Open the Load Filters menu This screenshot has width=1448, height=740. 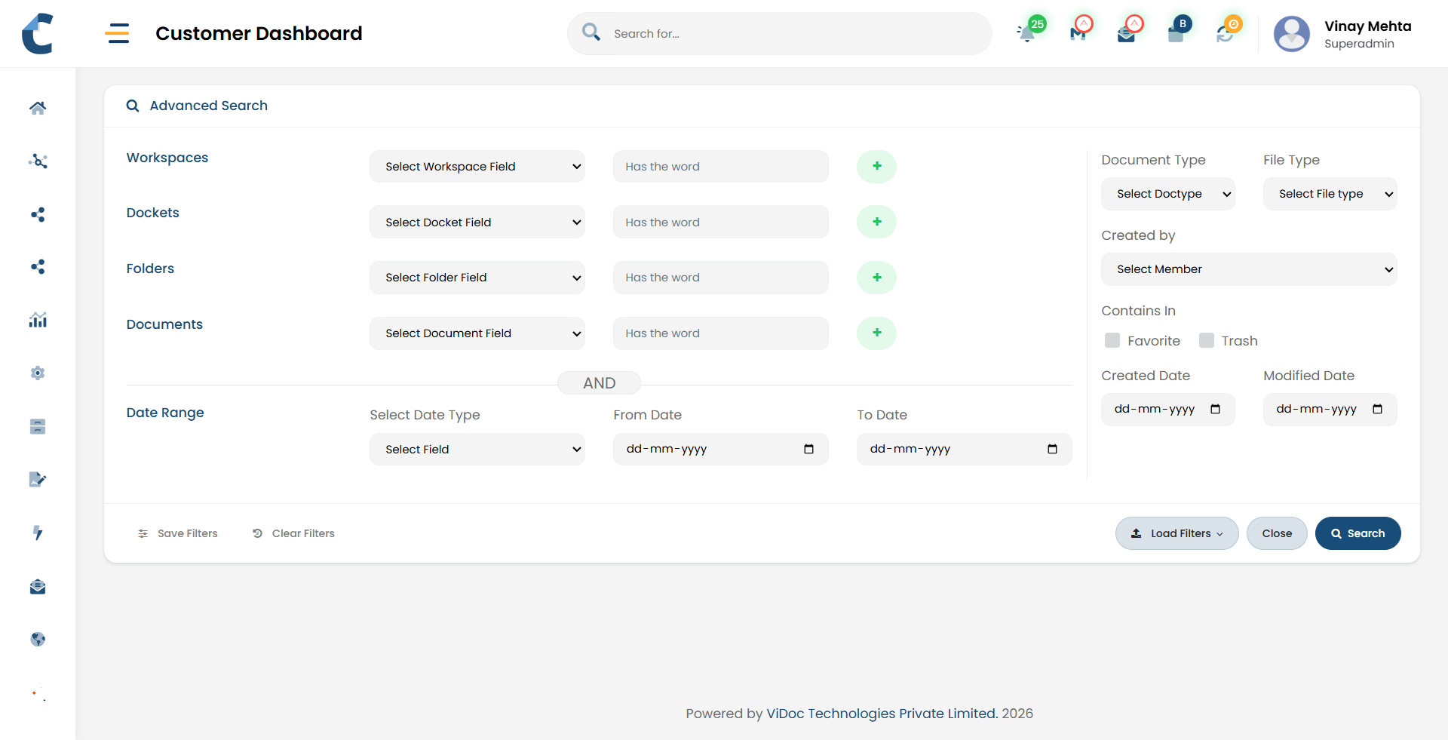(1176, 533)
